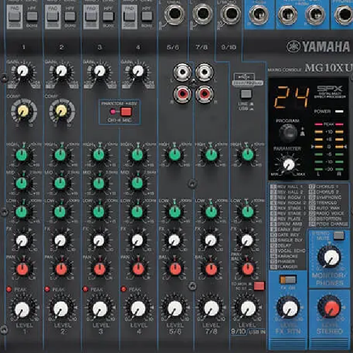Click the red PAN knob on channel 1
353x353 pixels.
(22, 269)
